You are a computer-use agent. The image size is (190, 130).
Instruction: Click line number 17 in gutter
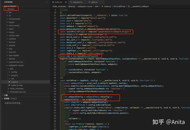[x=55, y=32]
